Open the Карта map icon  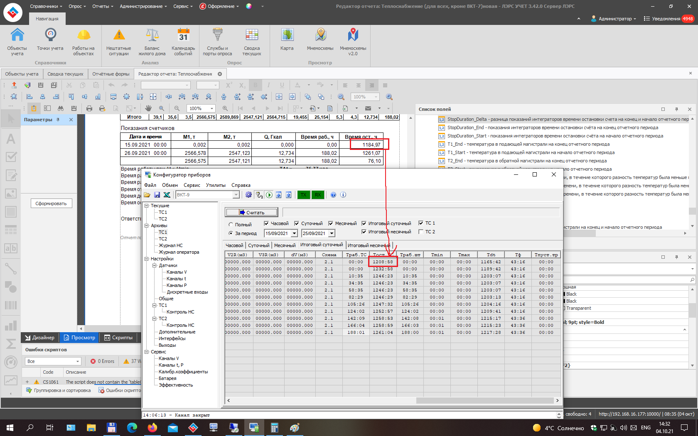point(287,39)
